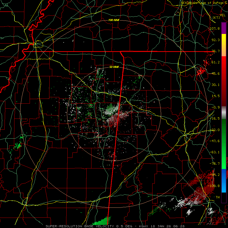Click the blue segment of the velocity color bar

pos(224,181)
